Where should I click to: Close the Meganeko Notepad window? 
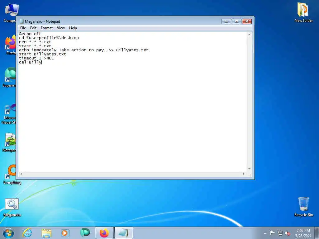(x=247, y=21)
